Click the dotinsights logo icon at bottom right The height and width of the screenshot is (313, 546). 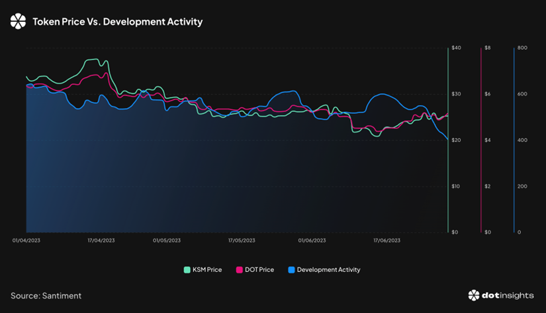[473, 295]
